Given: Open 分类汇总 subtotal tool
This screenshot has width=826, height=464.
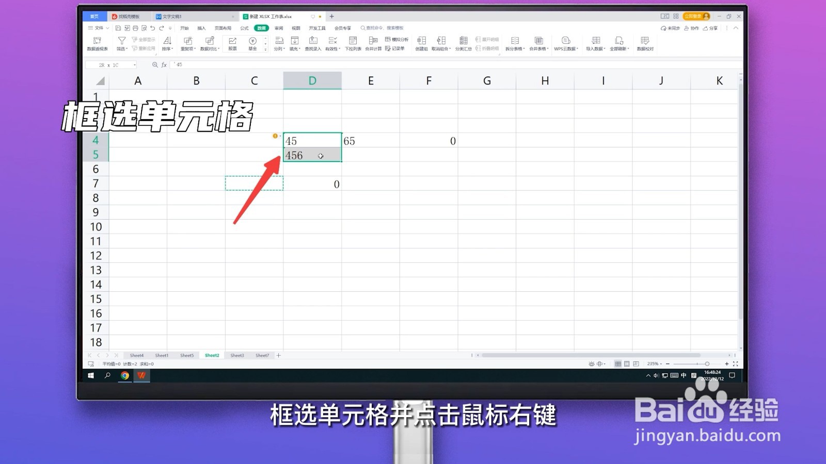Looking at the screenshot, I should (463, 43).
